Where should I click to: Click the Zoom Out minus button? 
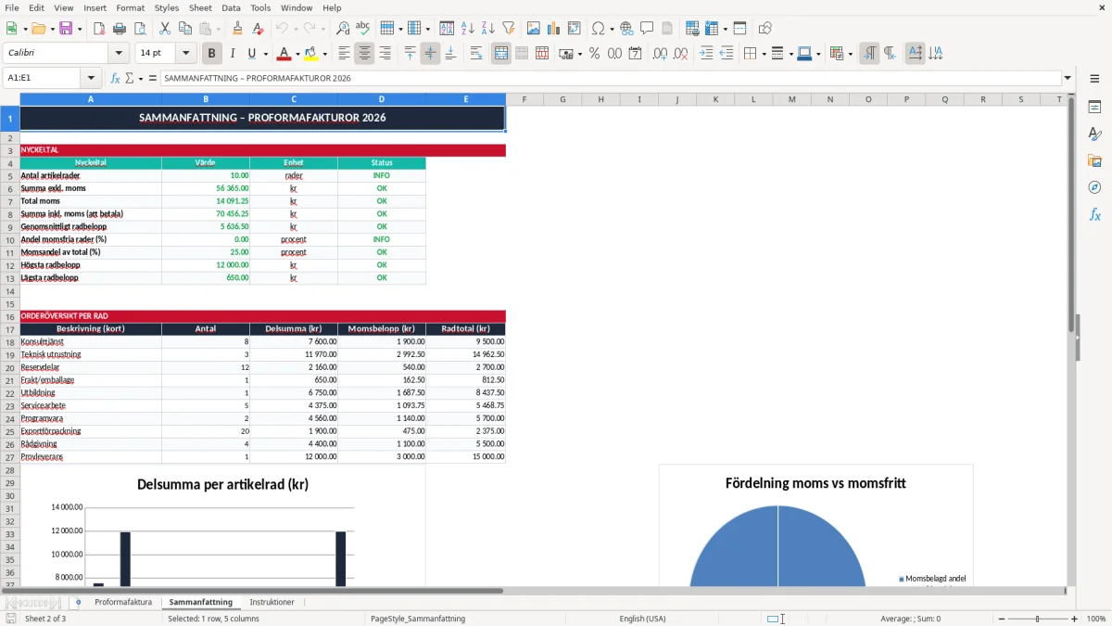click(x=1001, y=619)
